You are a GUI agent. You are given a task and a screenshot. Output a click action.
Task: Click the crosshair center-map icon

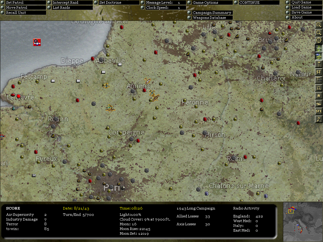[x=319, y=40]
